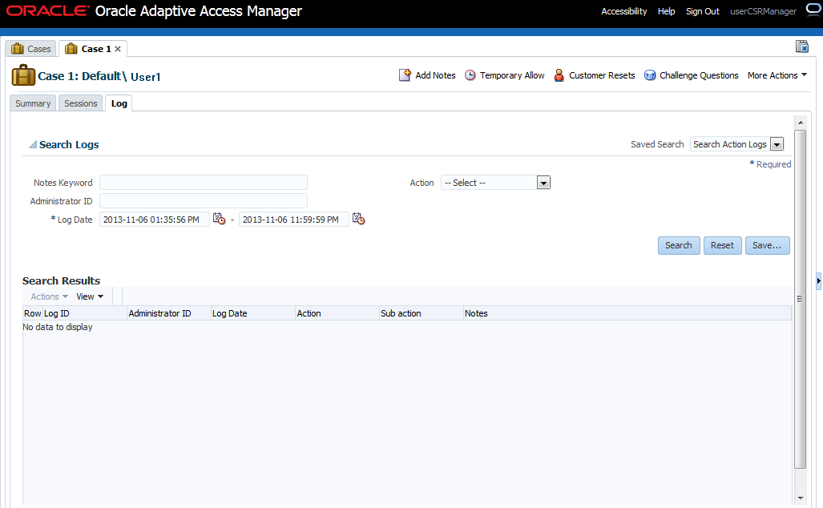
Task: Click the Temporary Allow label
Action: (x=512, y=75)
